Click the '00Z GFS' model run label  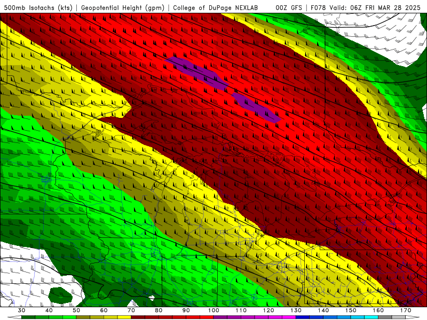tap(289, 7)
